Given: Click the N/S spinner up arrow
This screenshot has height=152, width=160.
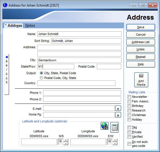Looking at the screenshot, I should [66, 140].
